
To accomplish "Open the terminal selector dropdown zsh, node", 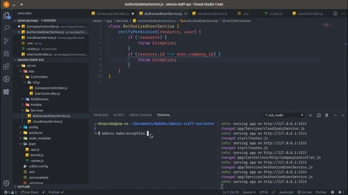I will [x=284, y=115].
